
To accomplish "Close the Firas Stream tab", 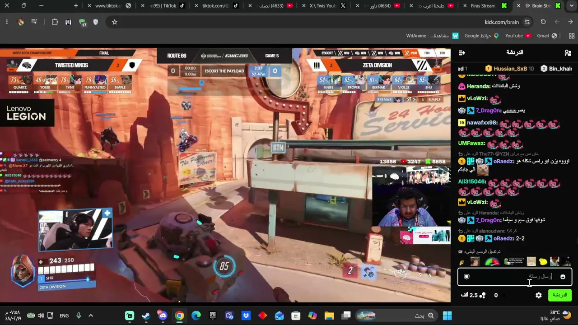I will pos(465,6).
